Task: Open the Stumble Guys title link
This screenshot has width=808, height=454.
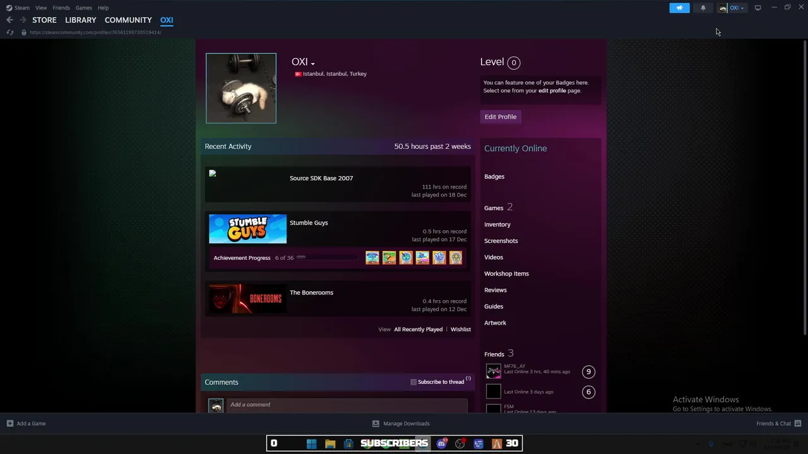Action: (309, 223)
